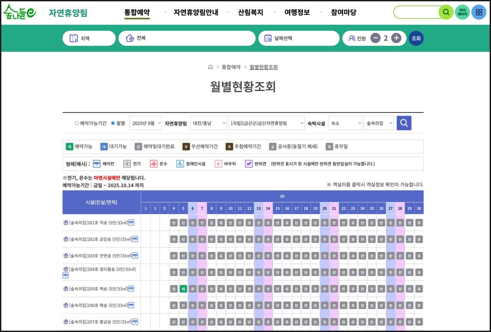
Task: Click 바우처 legend icon
Action: (x=218, y=164)
